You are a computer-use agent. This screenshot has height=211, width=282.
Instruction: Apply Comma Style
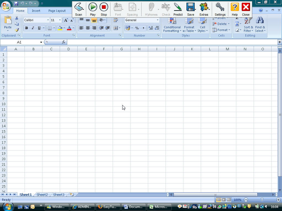(x=143, y=28)
